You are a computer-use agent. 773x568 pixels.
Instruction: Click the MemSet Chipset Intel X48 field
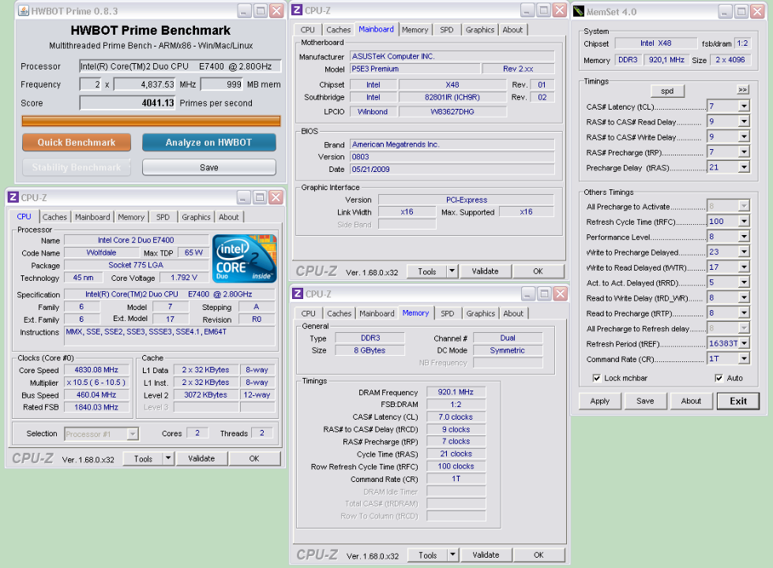(655, 43)
